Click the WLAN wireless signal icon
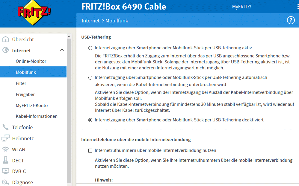 tap(5, 150)
